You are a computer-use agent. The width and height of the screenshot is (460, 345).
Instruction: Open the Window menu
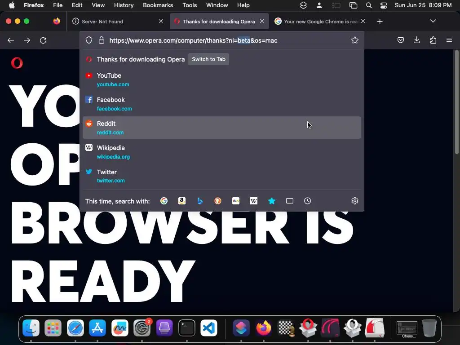pyautogui.click(x=217, y=5)
